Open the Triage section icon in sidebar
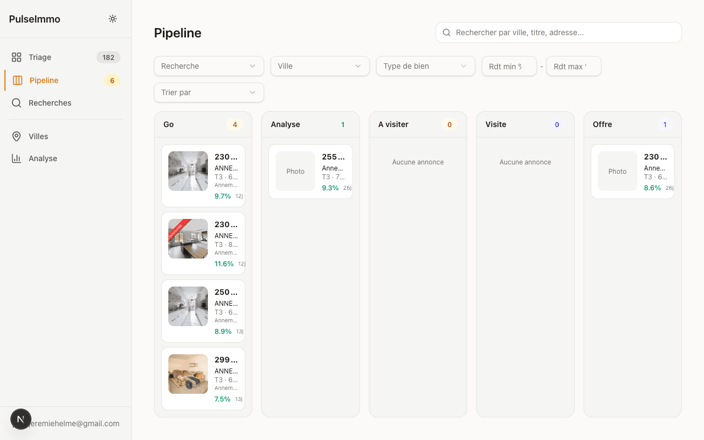This screenshot has width=704, height=440. [x=15, y=57]
